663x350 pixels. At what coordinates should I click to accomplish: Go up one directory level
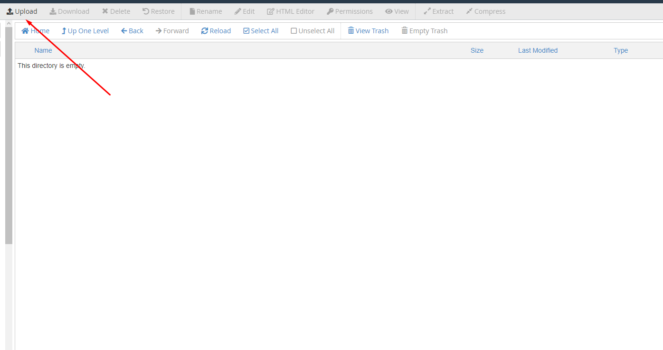pyautogui.click(x=85, y=31)
